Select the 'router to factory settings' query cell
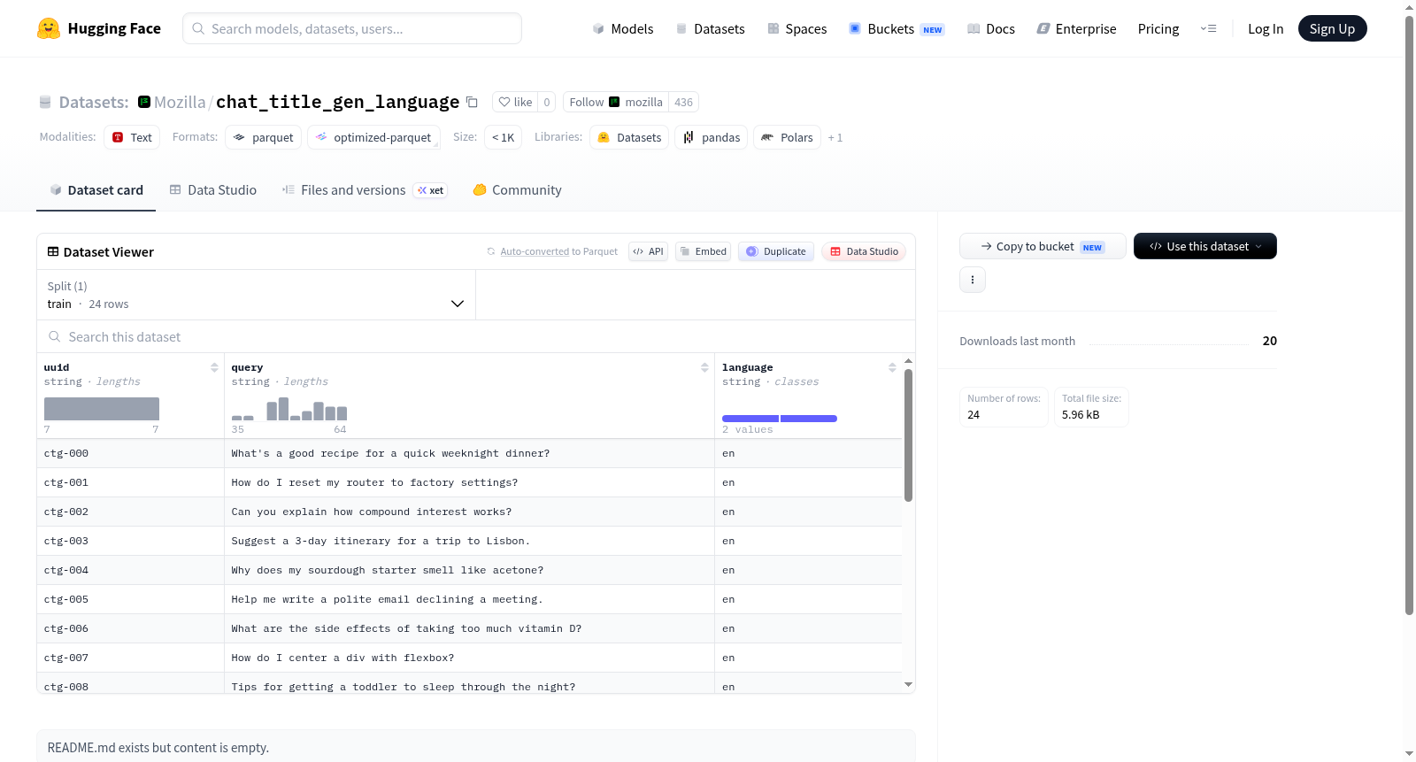Viewport: 1416px width, 762px height. coord(469,482)
